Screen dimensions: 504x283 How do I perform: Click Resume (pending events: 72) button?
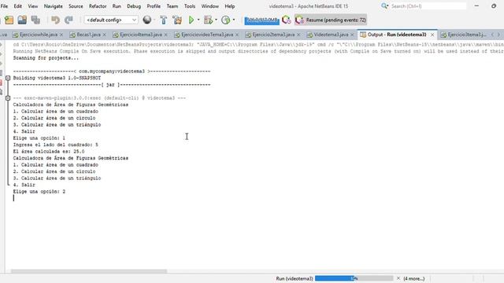click(x=331, y=20)
